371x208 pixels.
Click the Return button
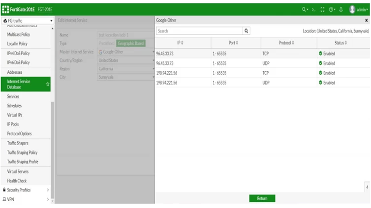click(x=262, y=198)
